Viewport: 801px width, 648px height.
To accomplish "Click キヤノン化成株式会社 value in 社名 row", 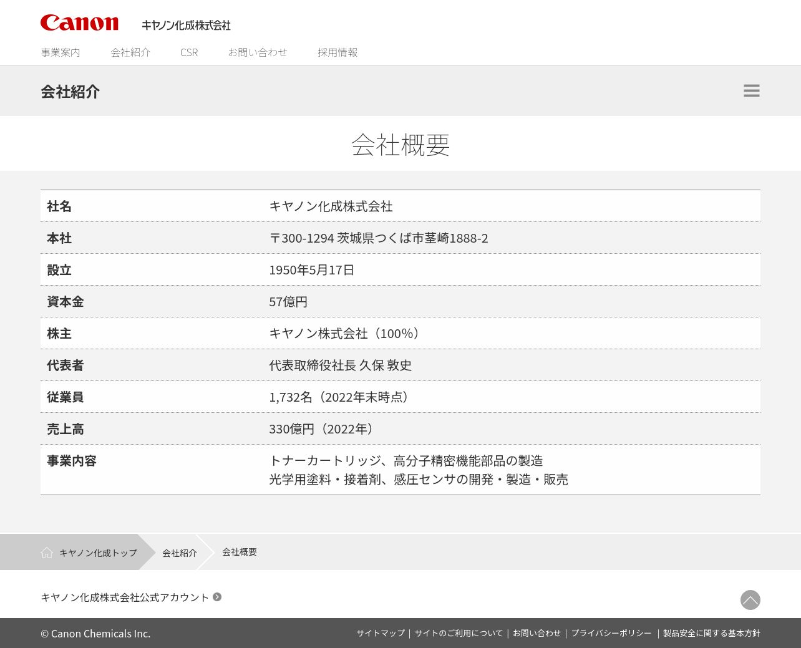I will (x=331, y=206).
